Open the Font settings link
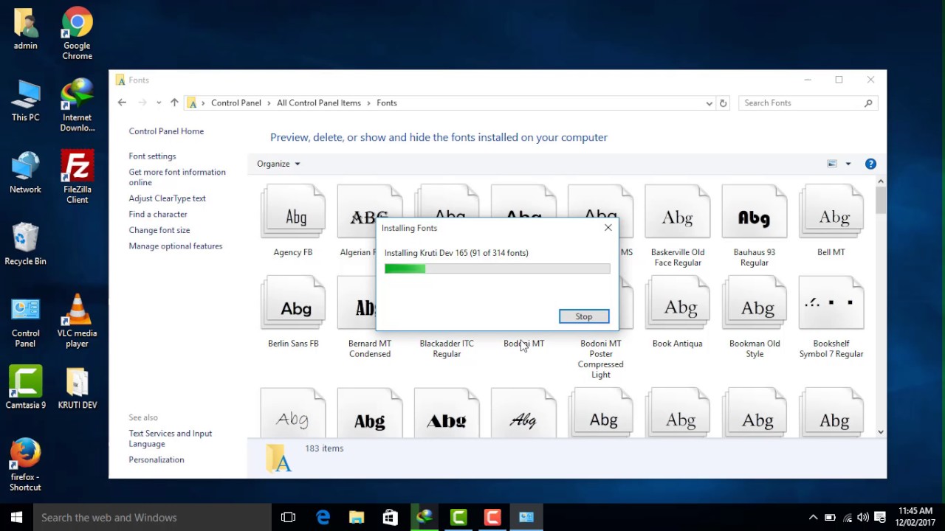Image resolution: width=945 pixels, height=531 pixels. 152,156
